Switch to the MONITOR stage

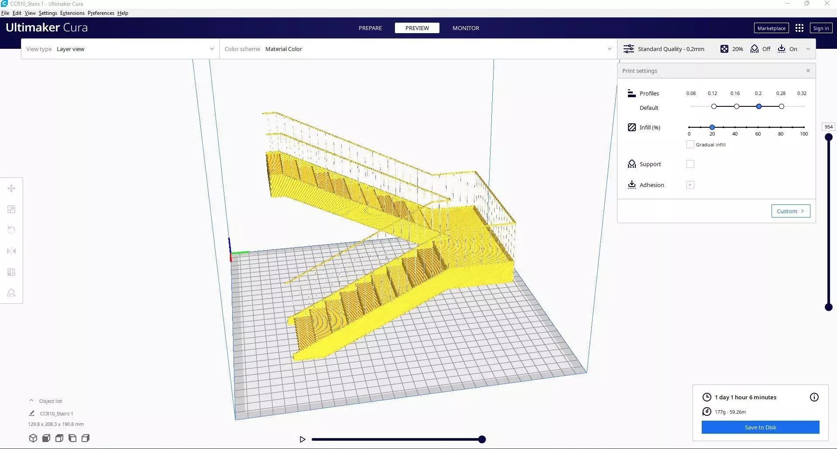466,28
